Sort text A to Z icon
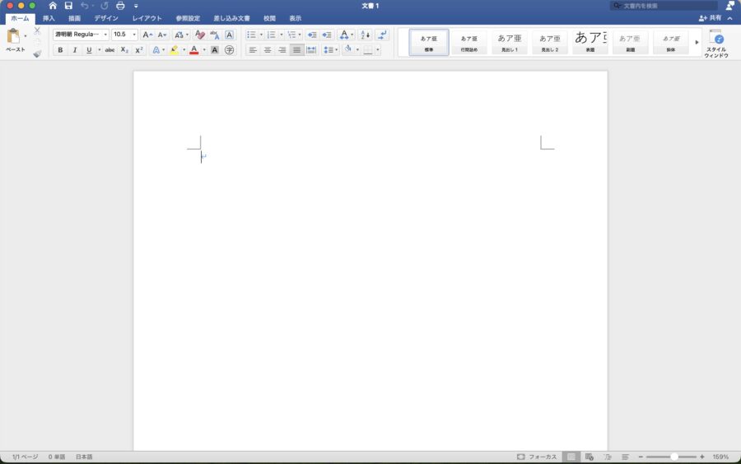Image resolution: width=741 pixels, height=464 pixels. click(x=366, y=35)
